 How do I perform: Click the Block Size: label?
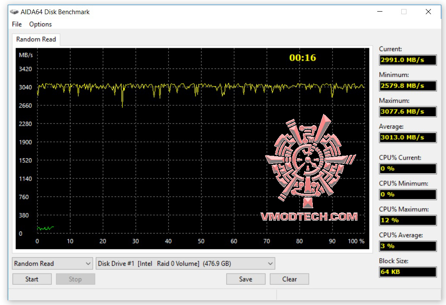(x=394, y=261)
